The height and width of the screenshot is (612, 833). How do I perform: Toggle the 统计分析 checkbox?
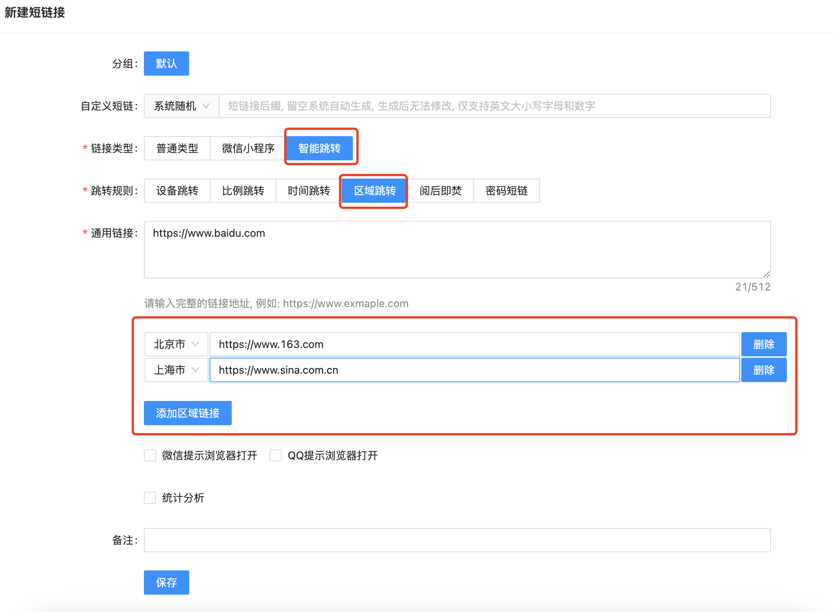click(x=150, y=498)
